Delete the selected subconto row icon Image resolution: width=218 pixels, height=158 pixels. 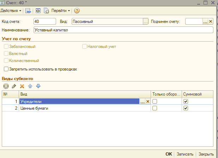pos(22,86)
